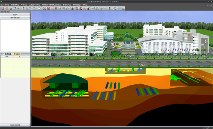Screen dimensions: 213x129
Task: Select the compass orbit tool
Action: point(23,9)
